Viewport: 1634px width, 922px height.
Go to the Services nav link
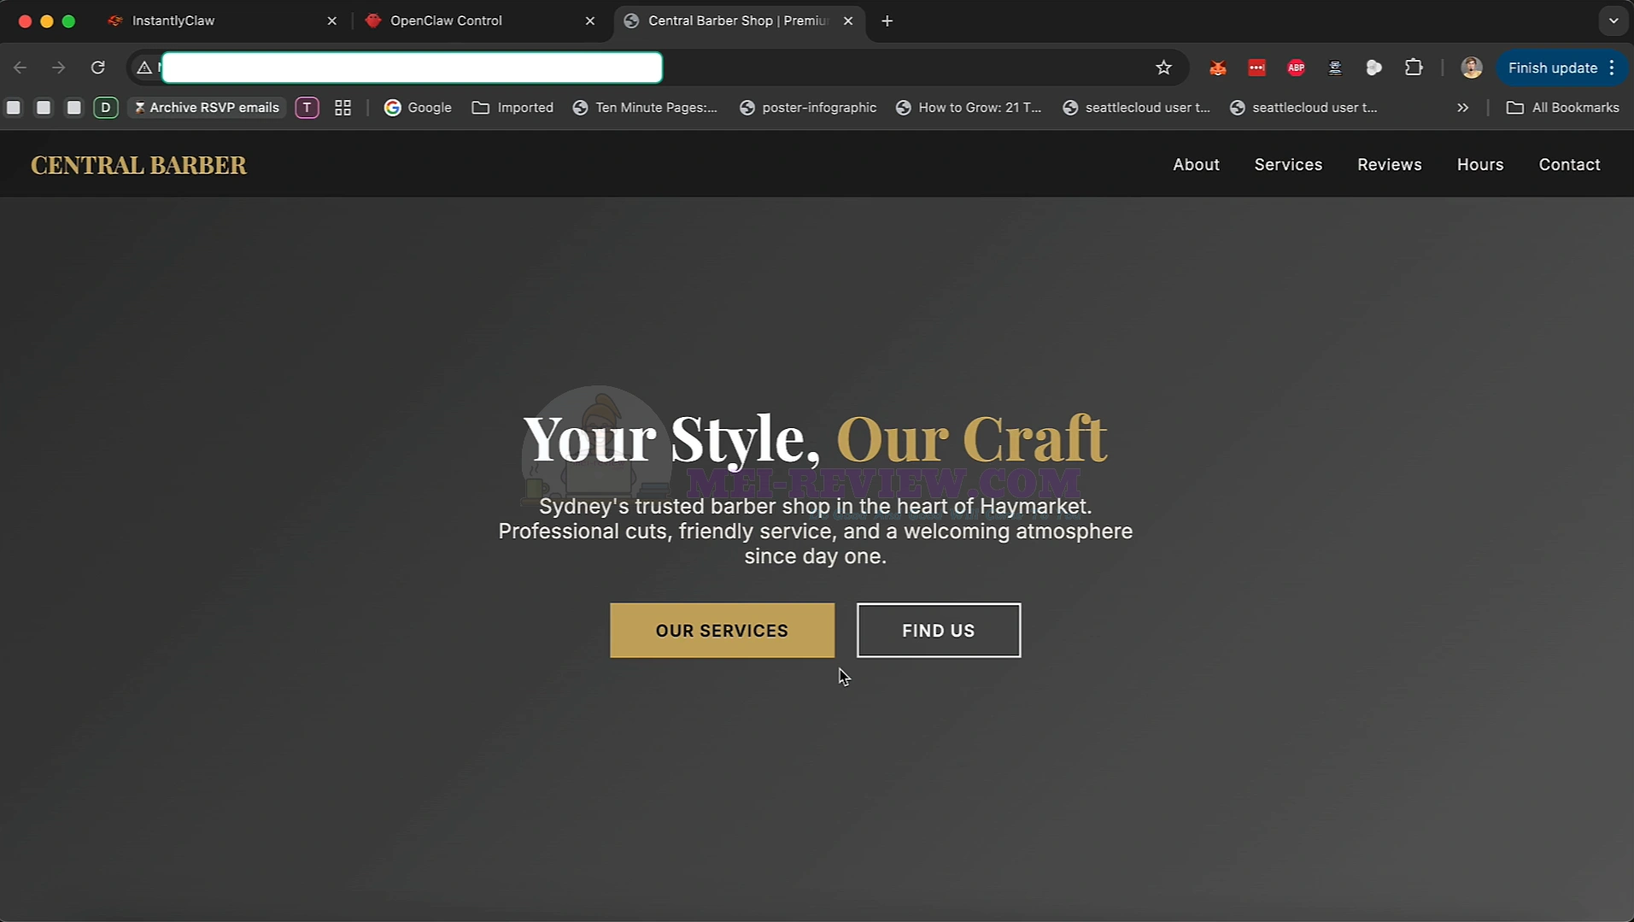click(1288, 165)
